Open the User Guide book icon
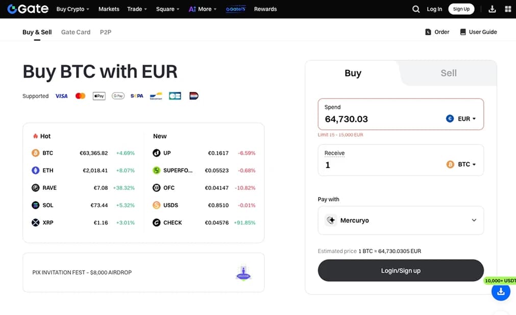516x315 pixels. (x=463, y=32)
